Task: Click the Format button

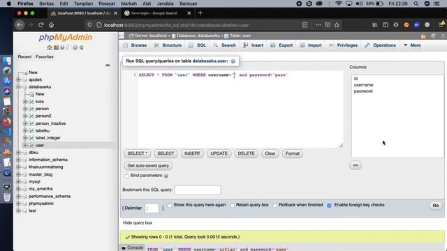Action: click(x=293, y=153)
